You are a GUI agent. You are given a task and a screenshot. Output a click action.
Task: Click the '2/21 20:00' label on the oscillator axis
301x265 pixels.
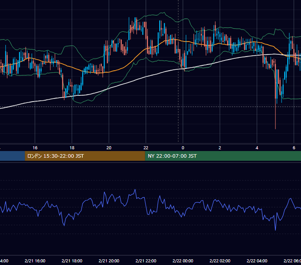pos(109,261)
